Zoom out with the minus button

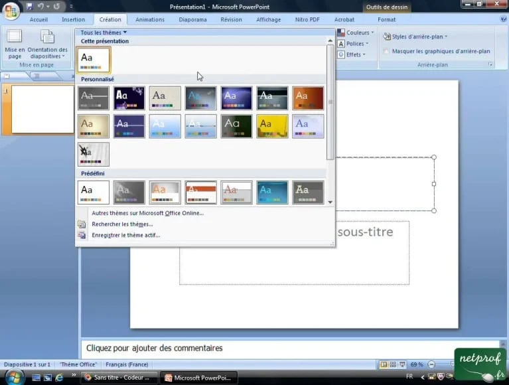(431, 364)
